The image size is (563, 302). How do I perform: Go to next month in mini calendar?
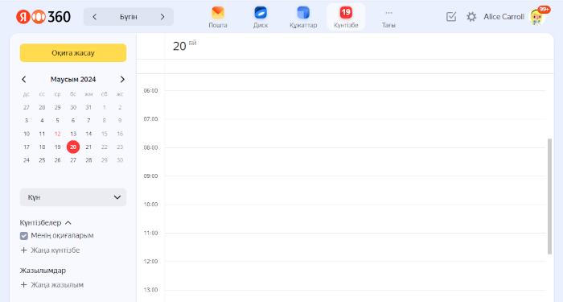click(x=122, y=80)
